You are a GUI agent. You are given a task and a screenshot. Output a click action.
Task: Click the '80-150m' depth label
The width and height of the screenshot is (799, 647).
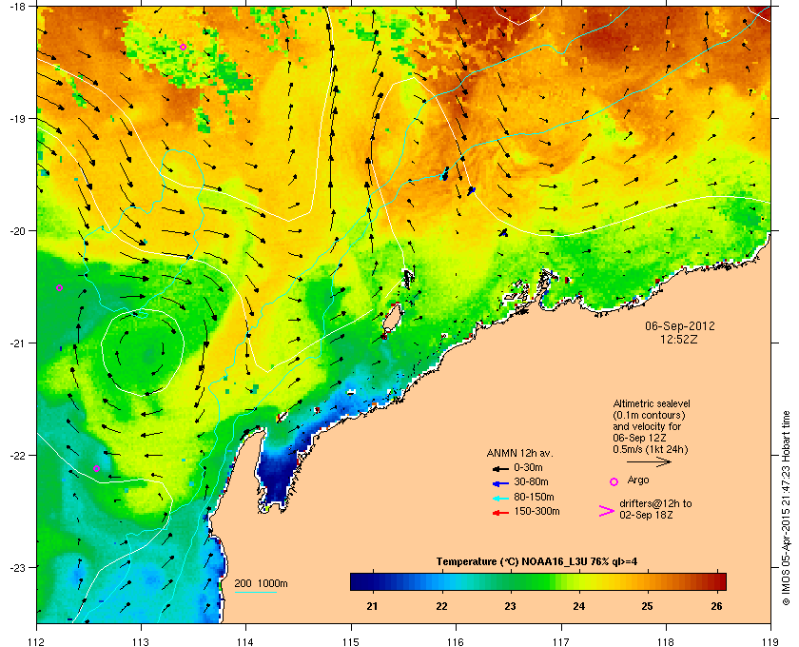pyautogui.click(x=534, y=497)
